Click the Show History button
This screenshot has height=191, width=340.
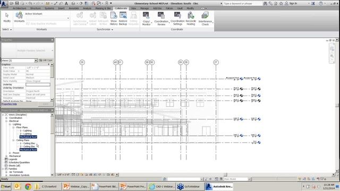point(113,19)
